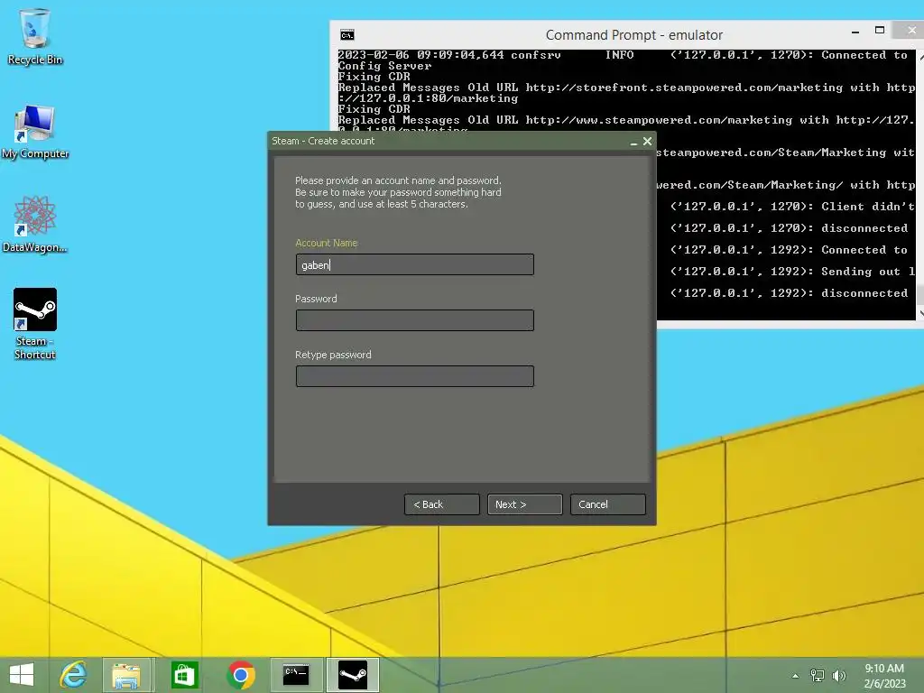Screen dimensions: 924x693
Task: Select the DataWagon desktop shortcut
Action: (35, 225)
